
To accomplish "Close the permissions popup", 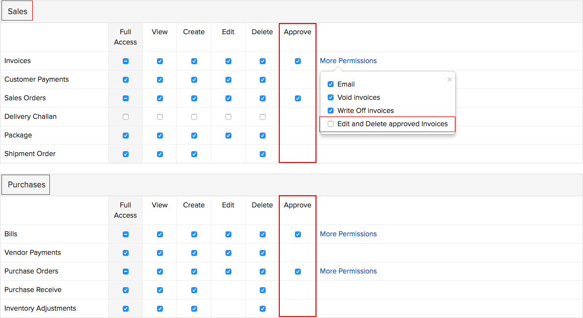I will tap(449, 79).
